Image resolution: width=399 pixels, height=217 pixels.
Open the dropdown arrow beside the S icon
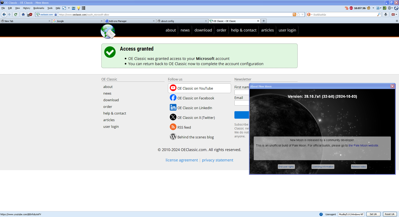click(x=69, y=8)
